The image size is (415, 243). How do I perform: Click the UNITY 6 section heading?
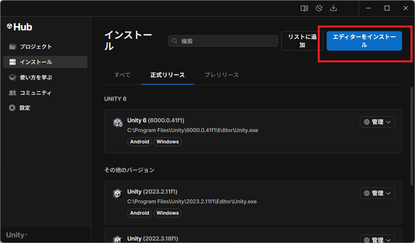click(115, 99)
